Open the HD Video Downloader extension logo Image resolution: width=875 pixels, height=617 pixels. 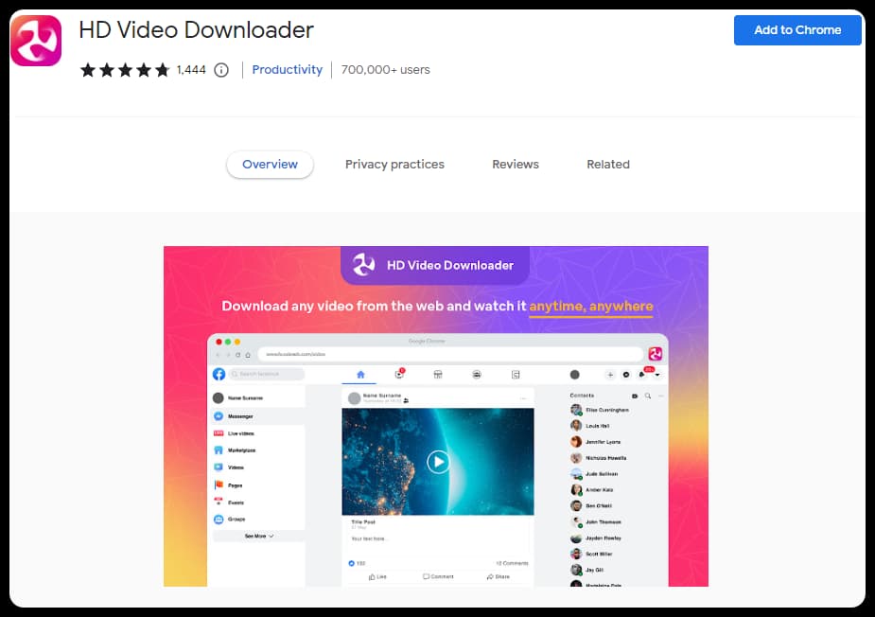(x=36, y=41)
